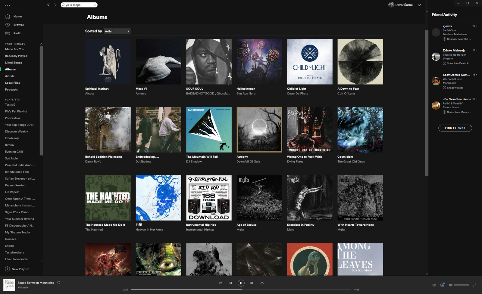This screenshot has width=482, height=294.
Task: Open the Among the Leaves album cover
Action: 360,259
